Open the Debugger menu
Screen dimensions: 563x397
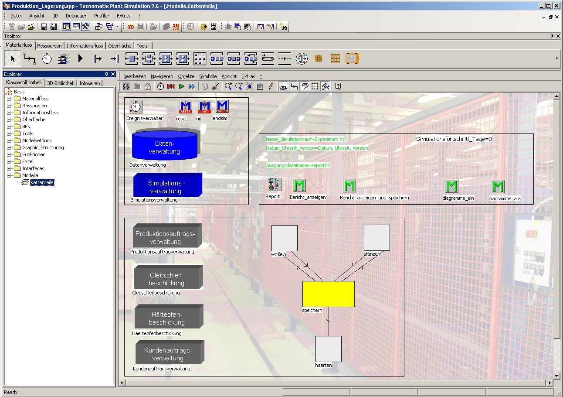coord(76,16)
